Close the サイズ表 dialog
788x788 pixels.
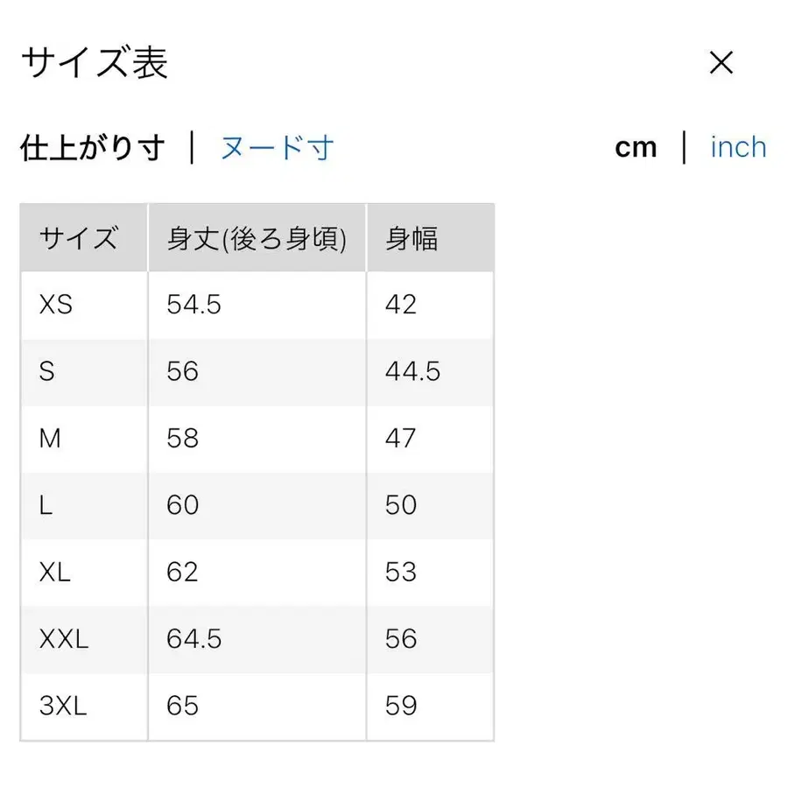click(721, 62)
